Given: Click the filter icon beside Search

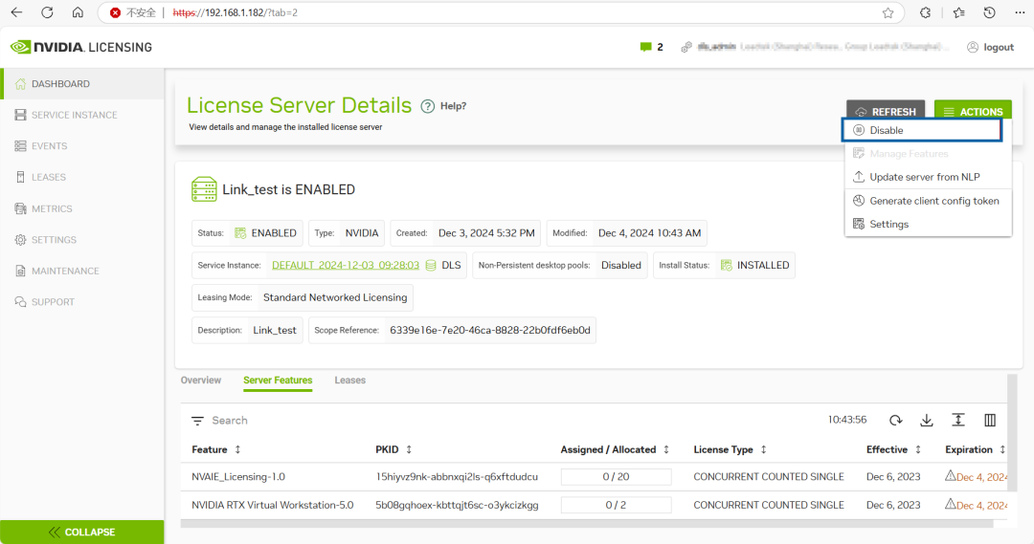Looking at the screenshot, I should (197, 420).
